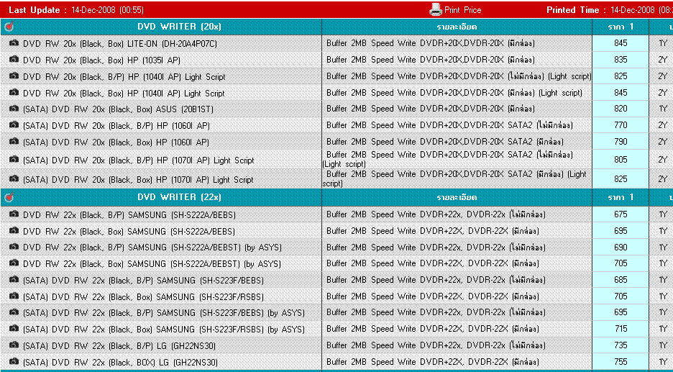Select the DVD WRITER (20x) section header
Image resolution: width=673 pixels, height=372 pixels.
(179, 27)
